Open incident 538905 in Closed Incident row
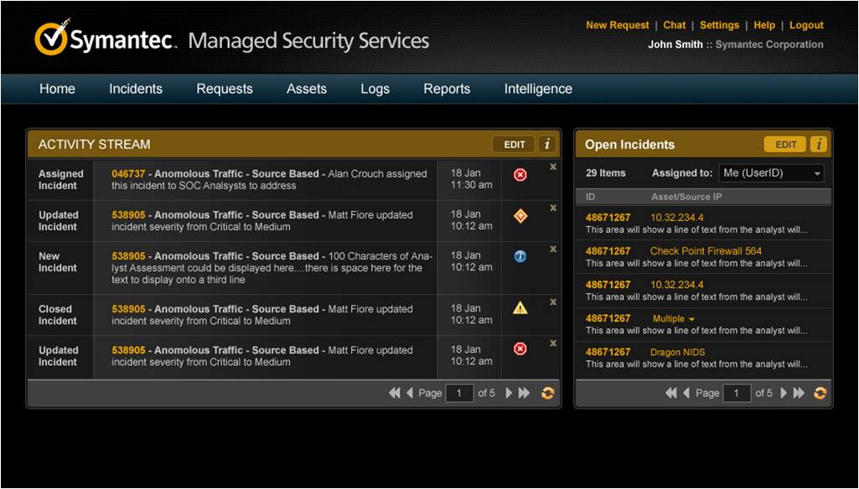The height and width of the screenshot is (489, 859). pyautogui.click(x=129, y=309)
